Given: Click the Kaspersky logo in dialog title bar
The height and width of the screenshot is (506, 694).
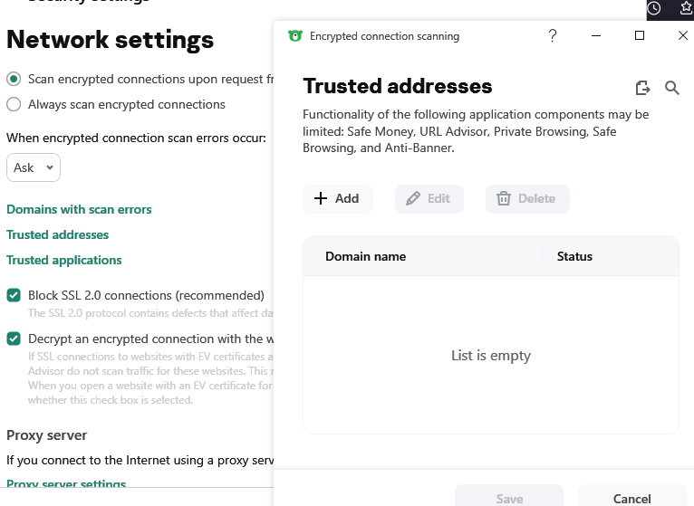Looking at the screenshot, I should point(294,36).
